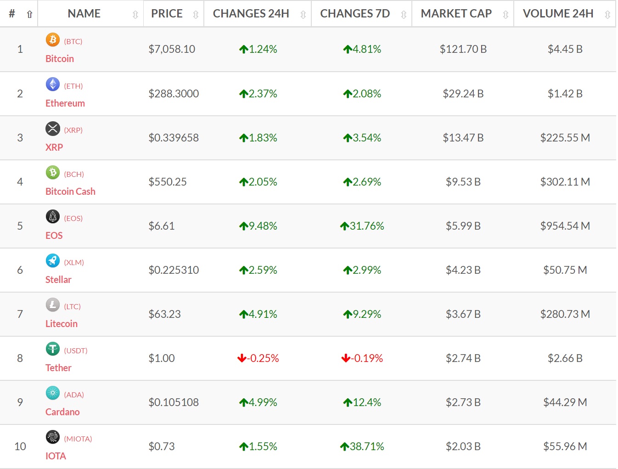Image resolution: width=618 pixels, height=469 pixels.
Task: Click the Cardano logo icon
Action: 53,393
